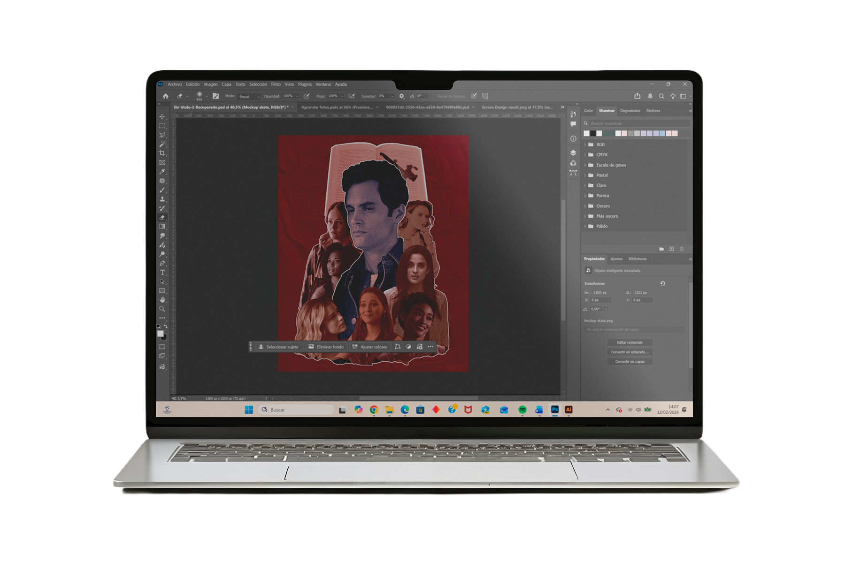The image size is (845, 563).
Task: Open the Filtro menu
Action: (x=276, y=84)
